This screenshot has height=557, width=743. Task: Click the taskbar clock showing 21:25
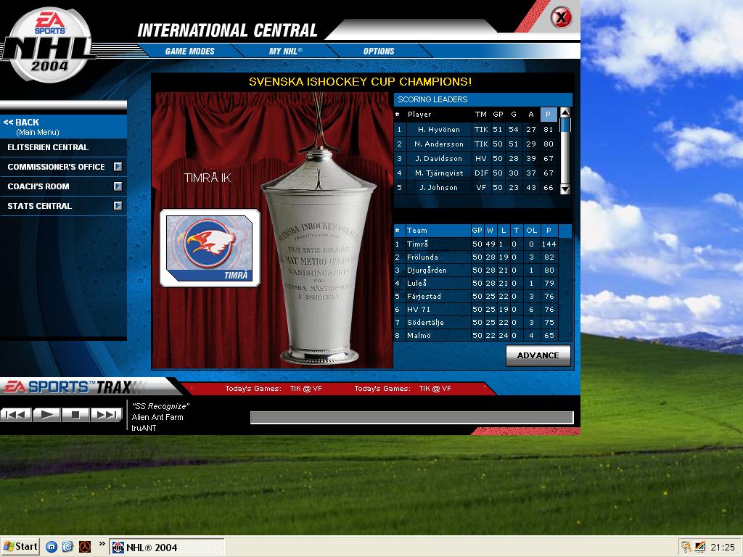tap(722, 548)
